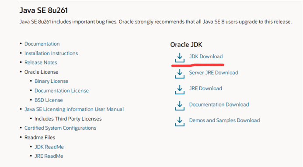
Task: Click the Java SE 8u261 heading
Action: (44, 10)
